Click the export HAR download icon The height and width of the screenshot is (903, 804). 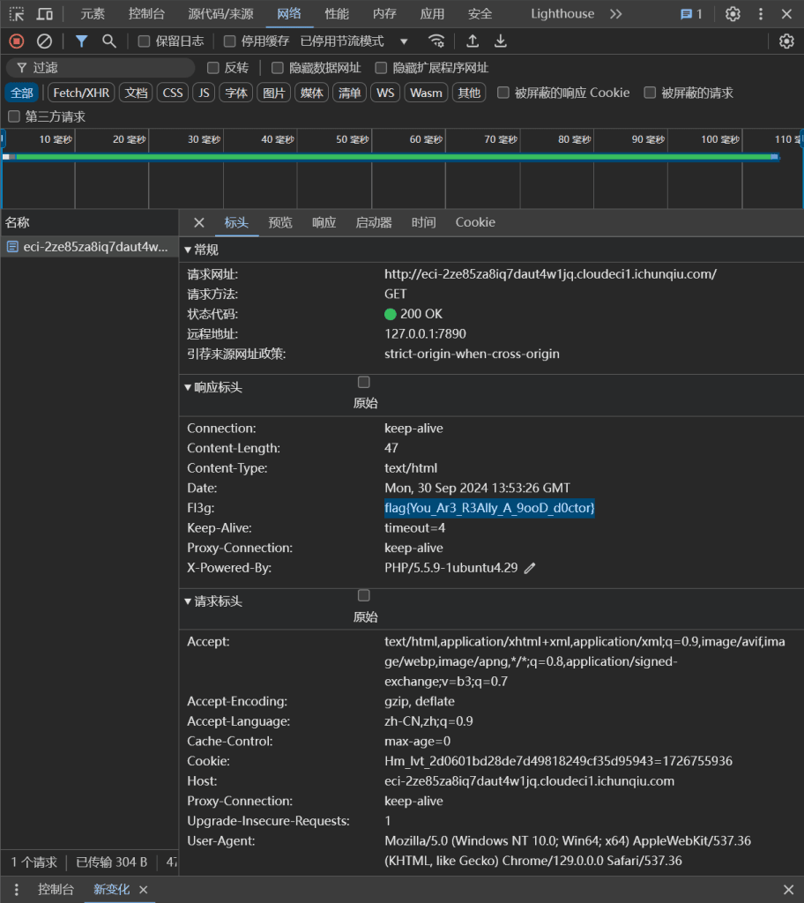[x=501, y=41]
